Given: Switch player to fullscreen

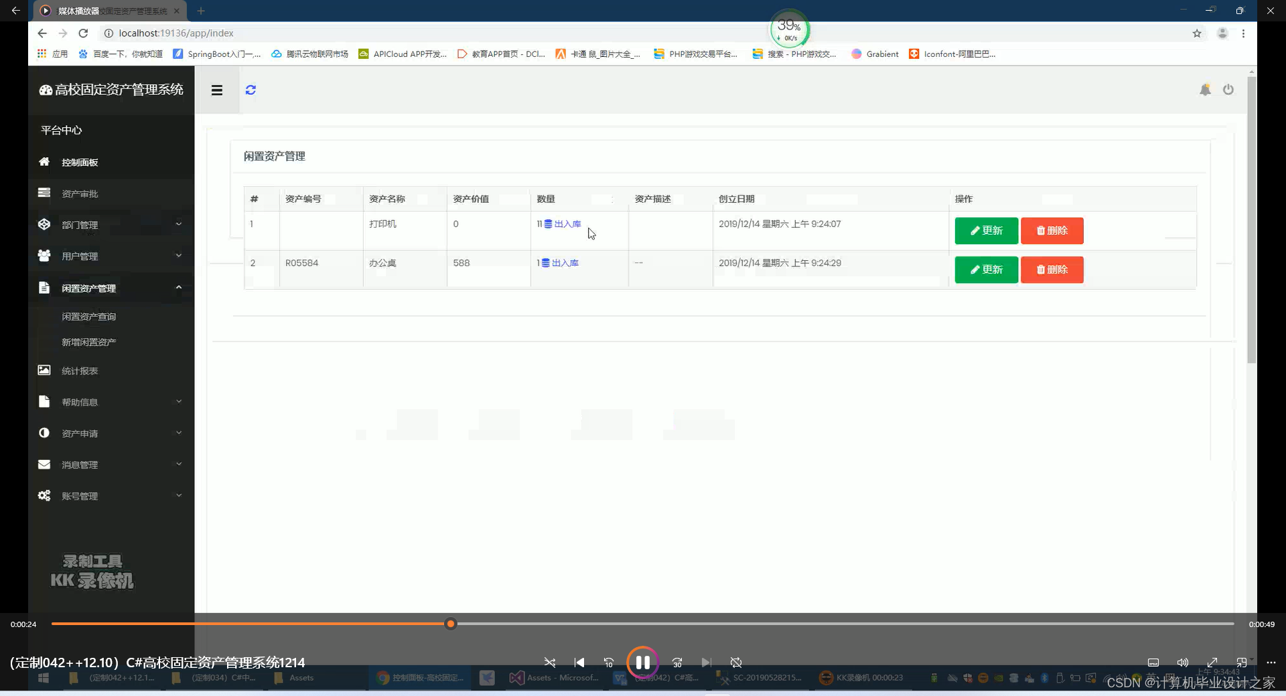Looking at the screenshot, I should pos(1212,663).
